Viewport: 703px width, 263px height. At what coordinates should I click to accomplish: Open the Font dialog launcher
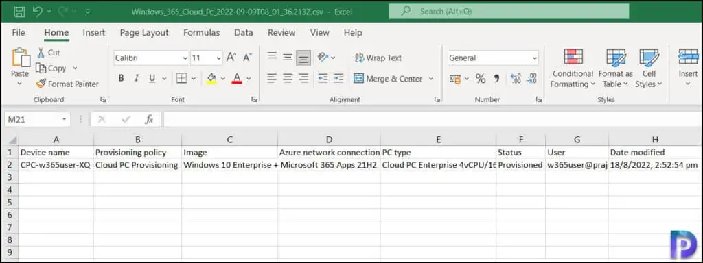click(x=254, y=99)
